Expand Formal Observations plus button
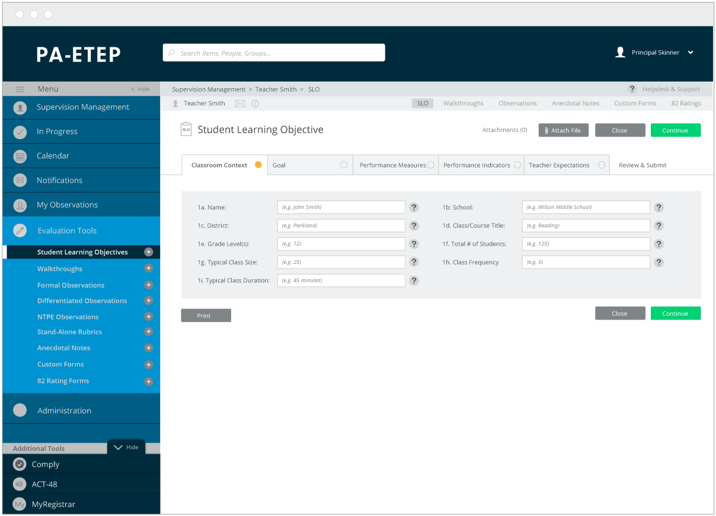This screenshot has height=516, width=716. point(149,285)
